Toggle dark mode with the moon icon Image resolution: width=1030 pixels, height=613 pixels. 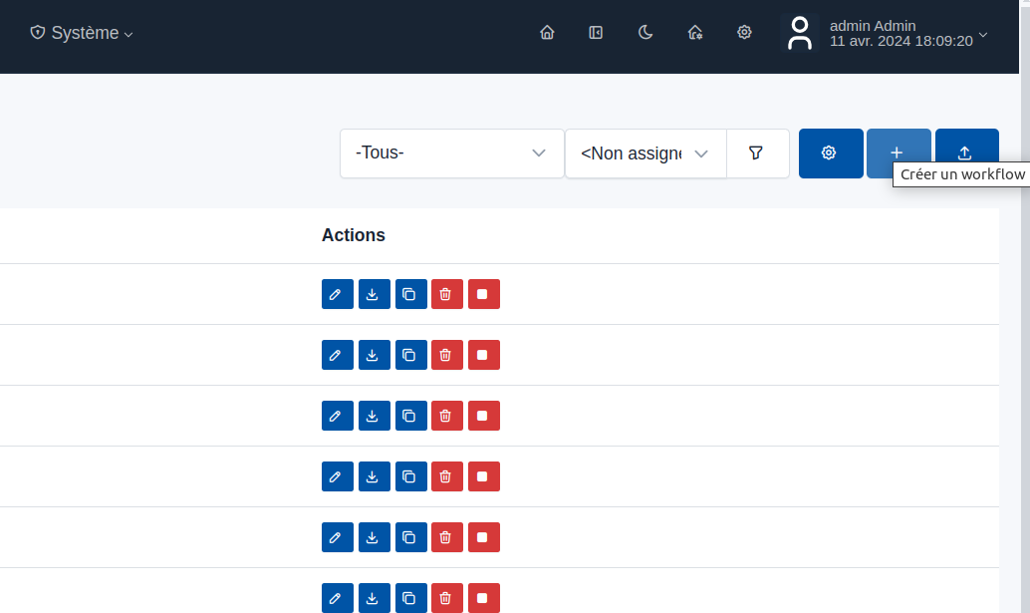(x=645, y=32)
